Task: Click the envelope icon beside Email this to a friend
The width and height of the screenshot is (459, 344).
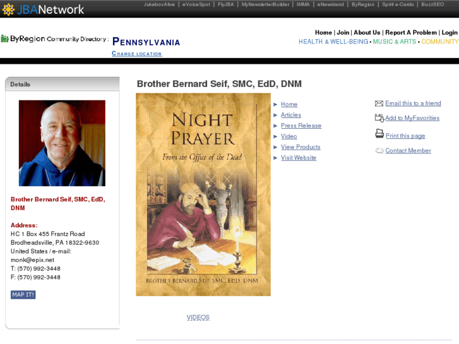Action: [x=379, y=104]
